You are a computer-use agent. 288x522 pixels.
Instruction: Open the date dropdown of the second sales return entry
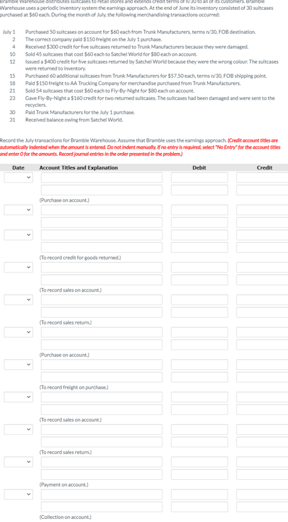(x=18, y=430)
